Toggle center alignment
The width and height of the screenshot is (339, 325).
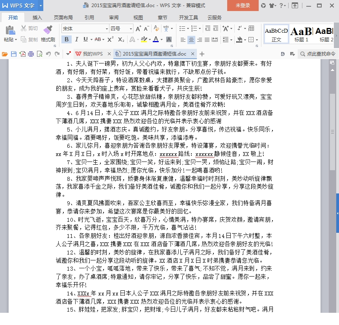191,40
